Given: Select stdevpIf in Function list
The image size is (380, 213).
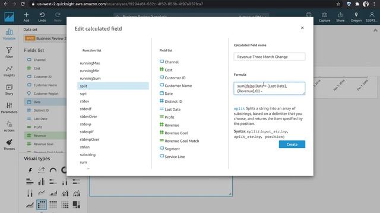Looking at the screenshot, I should tap(87, 131).
